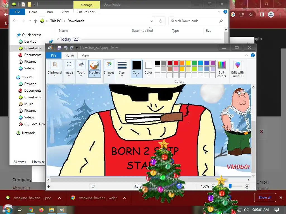Pick the red color swatch
Image resolution: width=286 pixels, height=214 pixels.
(x=176, y=63)
